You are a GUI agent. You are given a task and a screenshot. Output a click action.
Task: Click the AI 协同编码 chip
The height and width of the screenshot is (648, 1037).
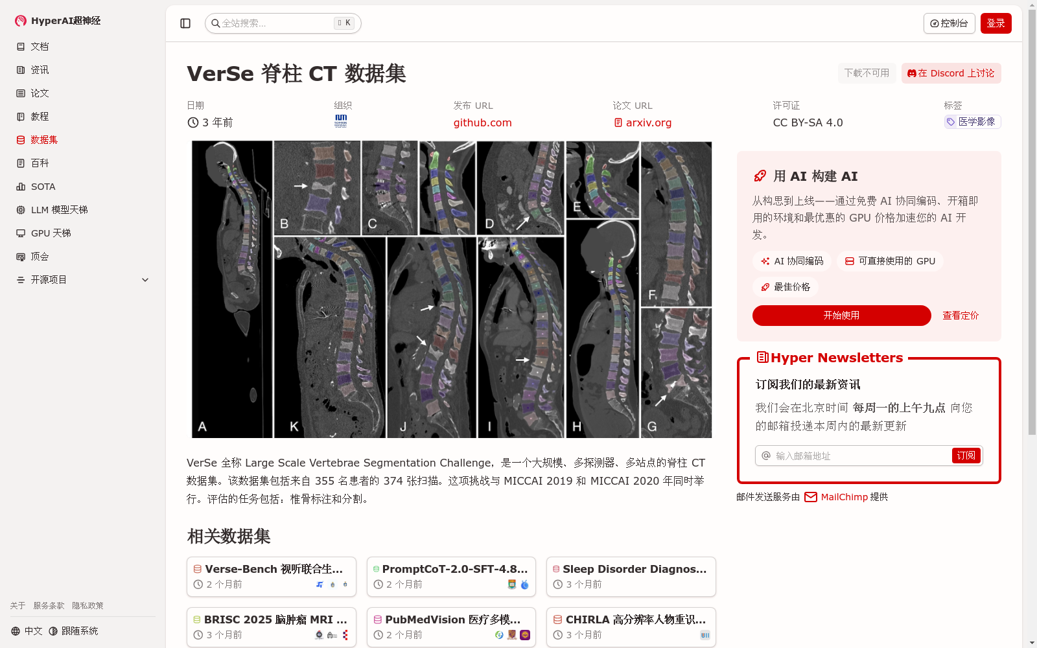(792, 261)
